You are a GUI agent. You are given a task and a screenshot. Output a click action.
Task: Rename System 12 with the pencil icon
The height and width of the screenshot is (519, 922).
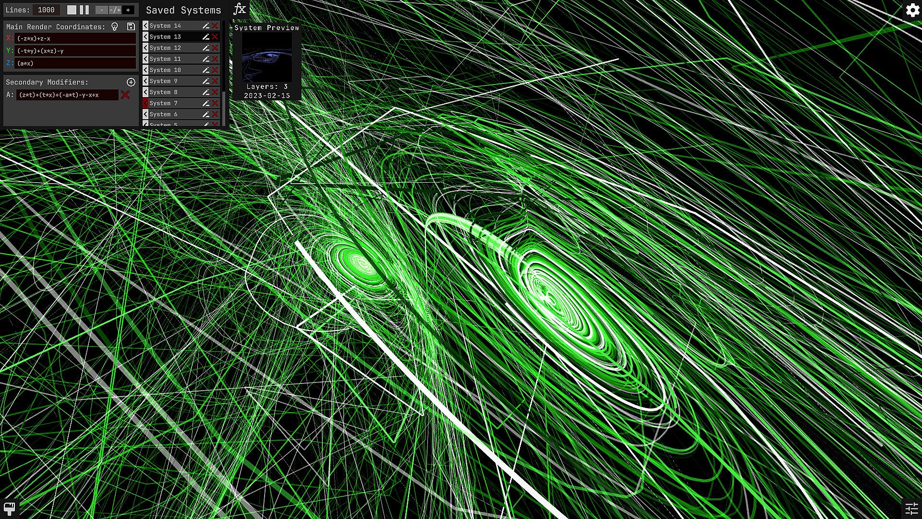(206, 48)
